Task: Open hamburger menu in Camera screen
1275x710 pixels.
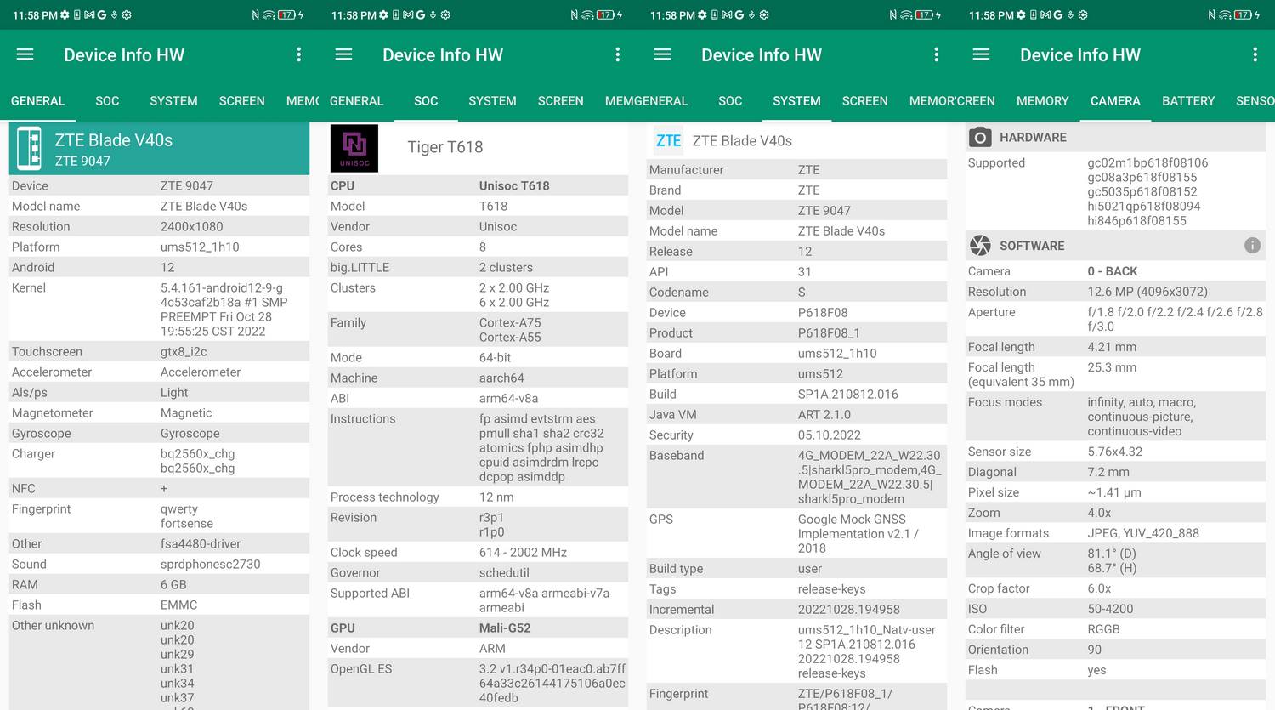Action: [x=981, y=54]
